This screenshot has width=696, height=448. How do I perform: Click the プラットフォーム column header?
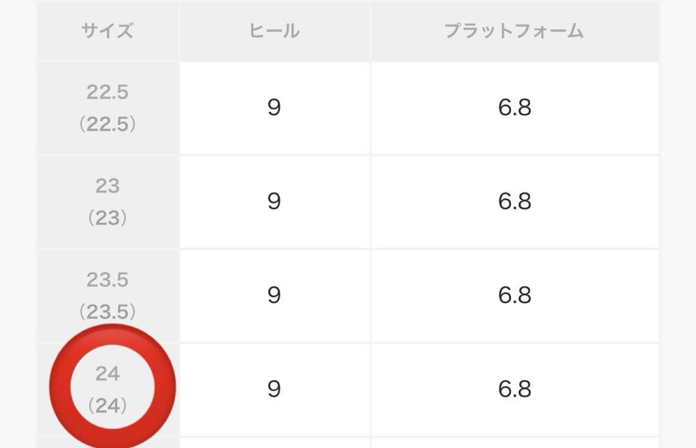point(515,31)
